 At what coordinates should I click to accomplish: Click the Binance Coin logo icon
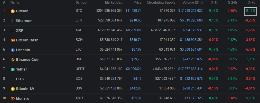(13, 60)
